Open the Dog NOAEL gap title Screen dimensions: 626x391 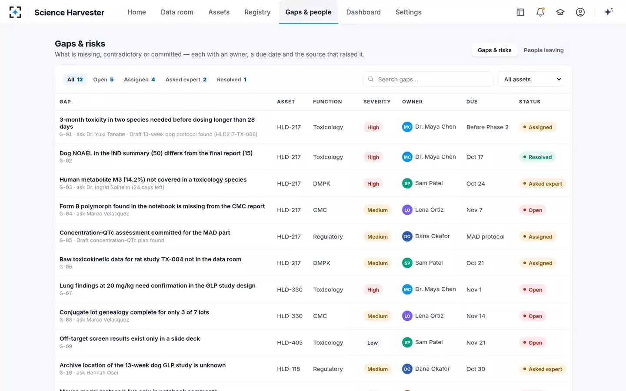click(x=156, y=153)
